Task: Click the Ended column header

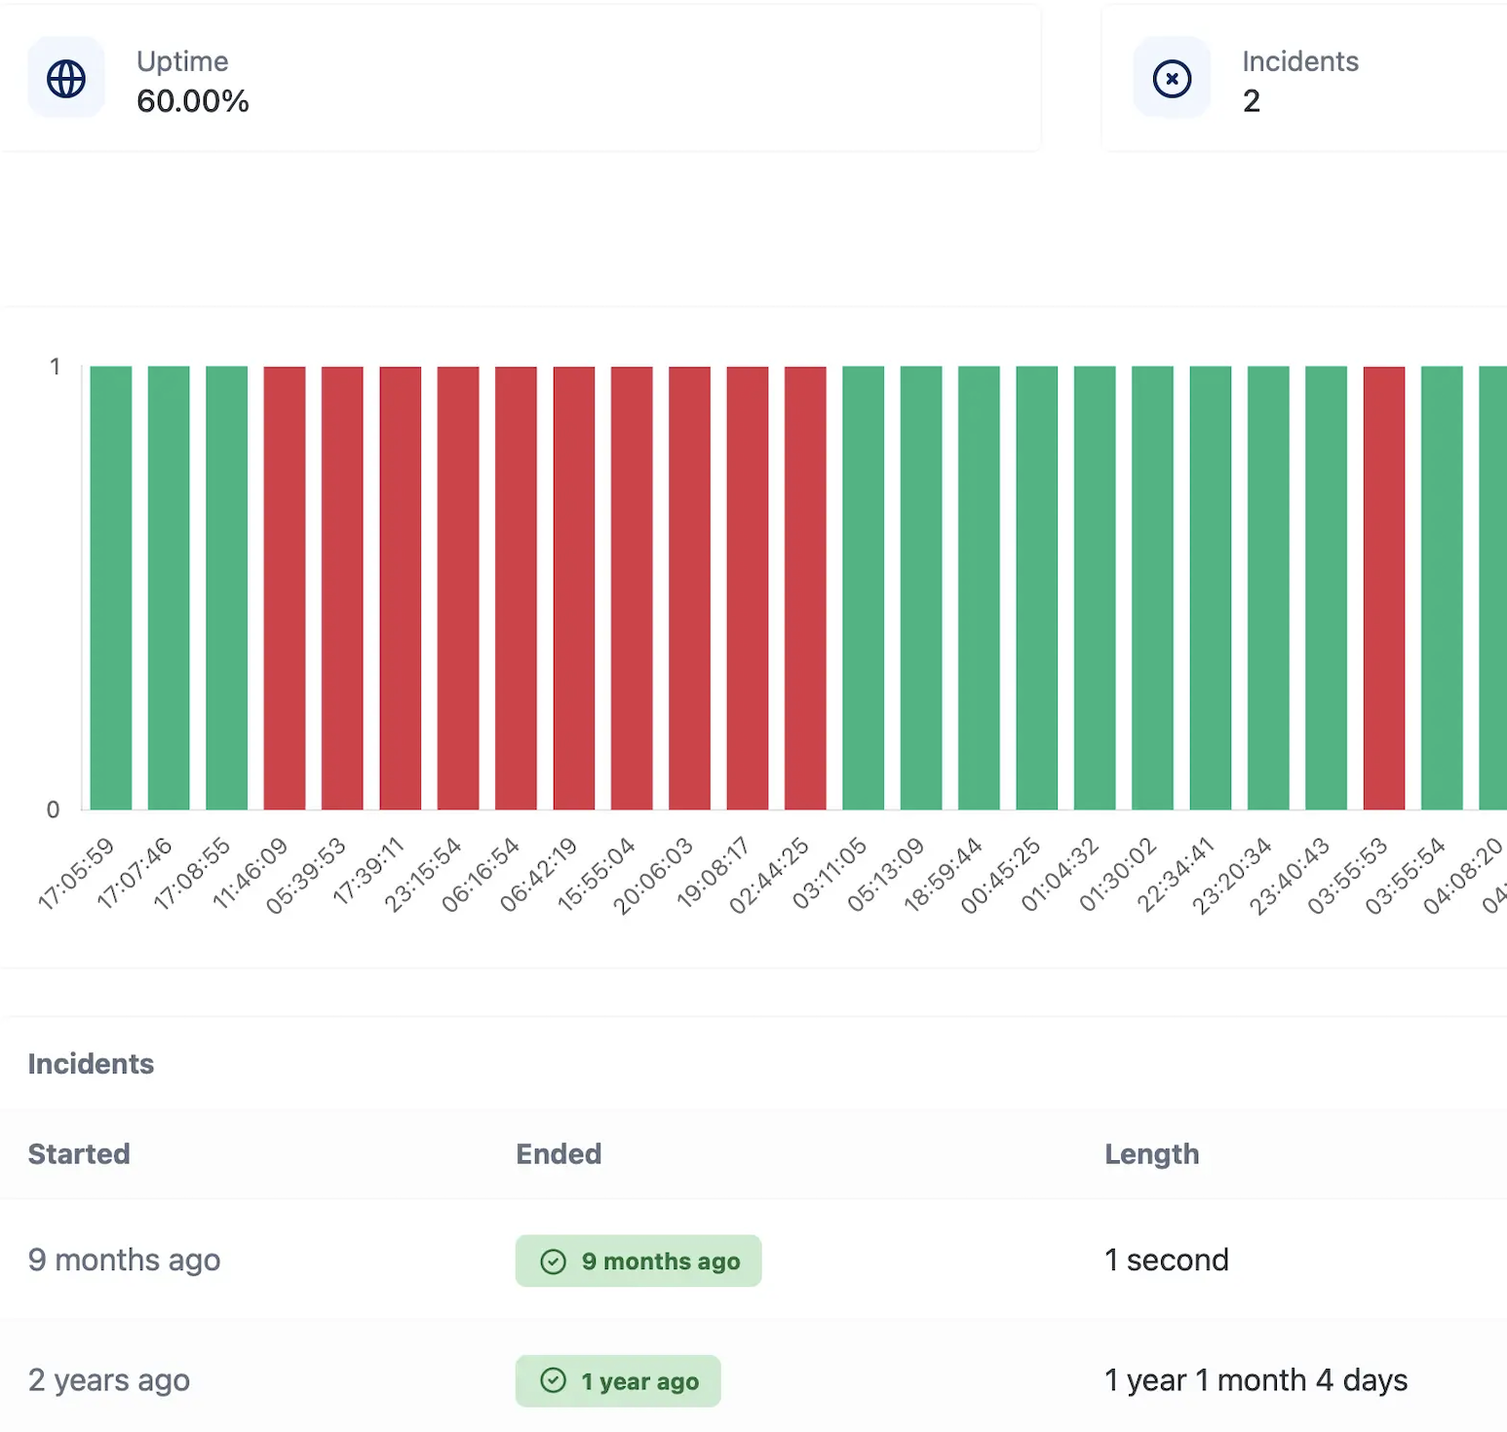Action: tap(559, 1154)
